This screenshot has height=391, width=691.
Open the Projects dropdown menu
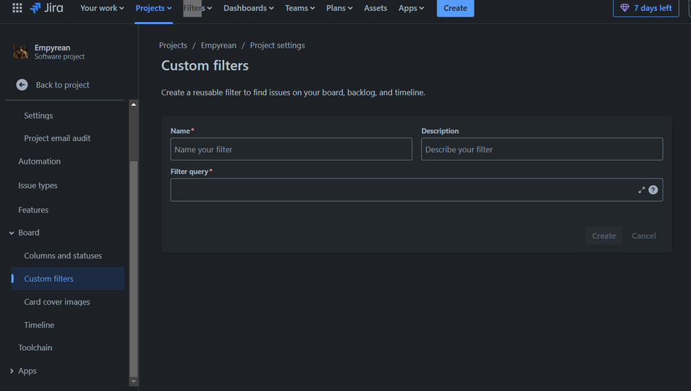click(154, 8)
